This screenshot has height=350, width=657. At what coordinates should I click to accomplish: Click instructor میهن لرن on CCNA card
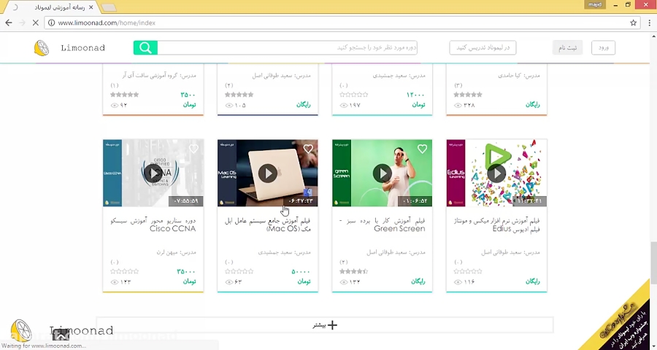coord(177,252)
